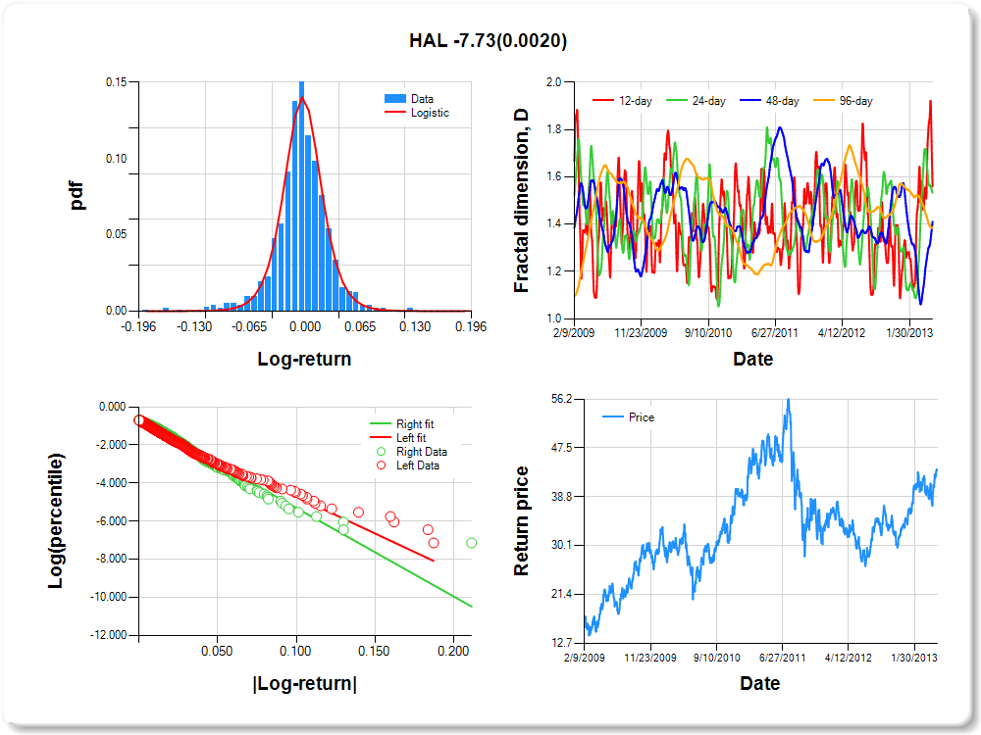This screenshot has width=981, height=735.
Task: Select the Left Data circle legend marker
Action: pyautogui.click(x=381, y=465)
